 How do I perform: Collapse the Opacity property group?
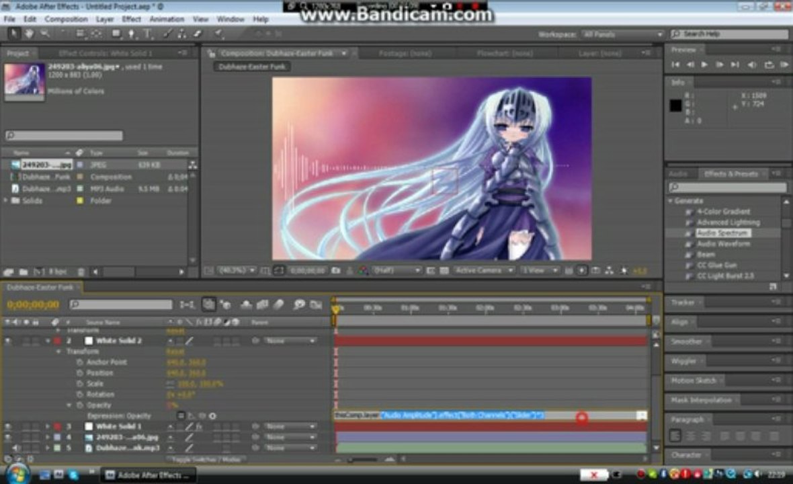pyautogui.click(x=69, y=405)
